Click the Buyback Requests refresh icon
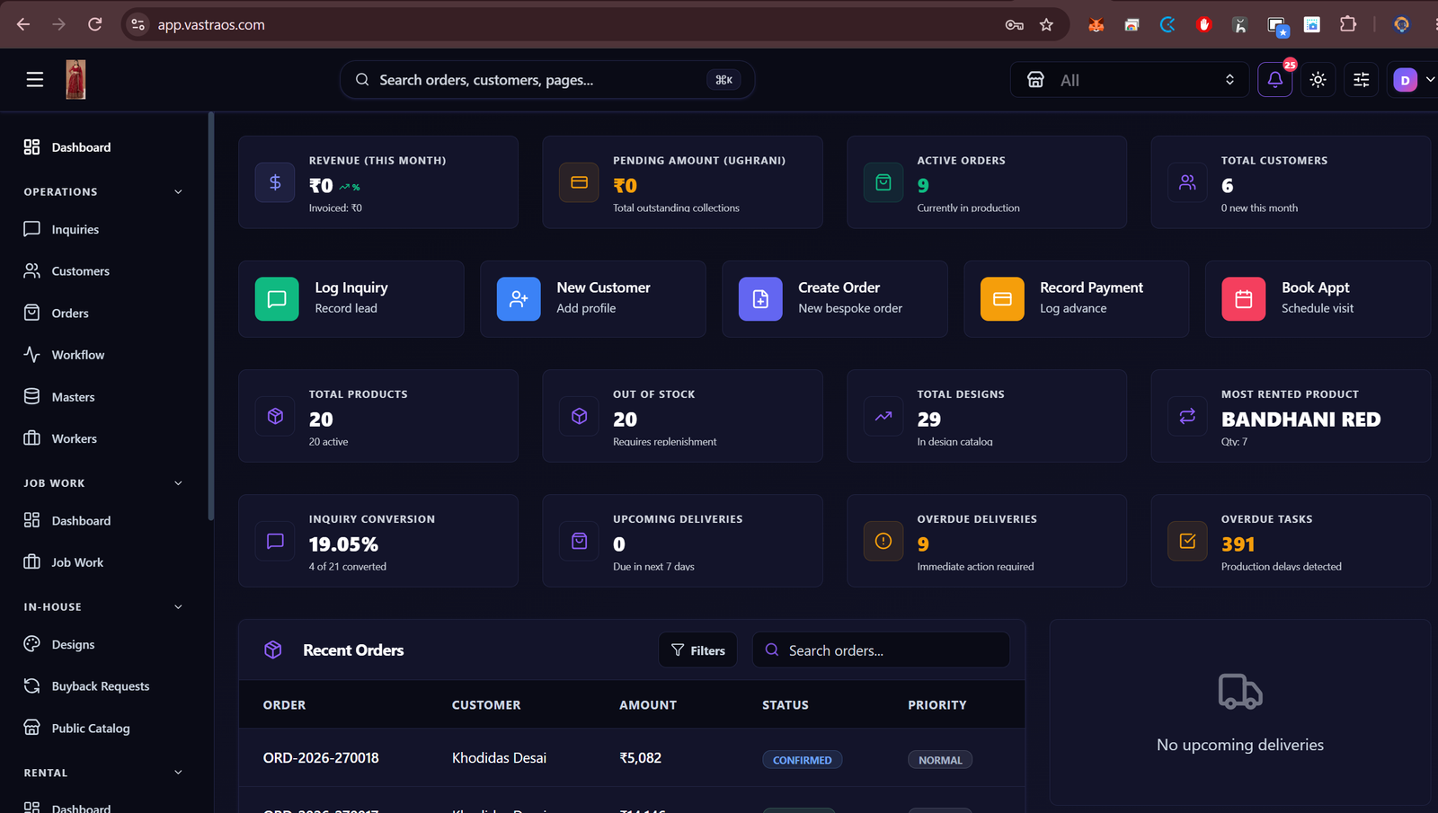The width and height of the screenshot is (1438, 813). pos(31,686)
